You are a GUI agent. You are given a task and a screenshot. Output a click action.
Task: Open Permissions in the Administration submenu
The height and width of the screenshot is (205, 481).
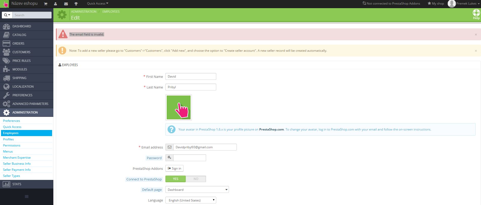pos(12,145)
